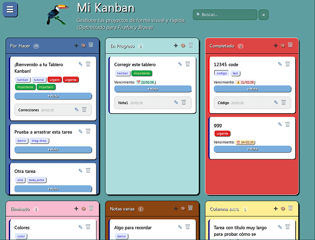Open the hamburger menu button
The height and width of the screenshot is (240, 315).
[x=10, y=10]
